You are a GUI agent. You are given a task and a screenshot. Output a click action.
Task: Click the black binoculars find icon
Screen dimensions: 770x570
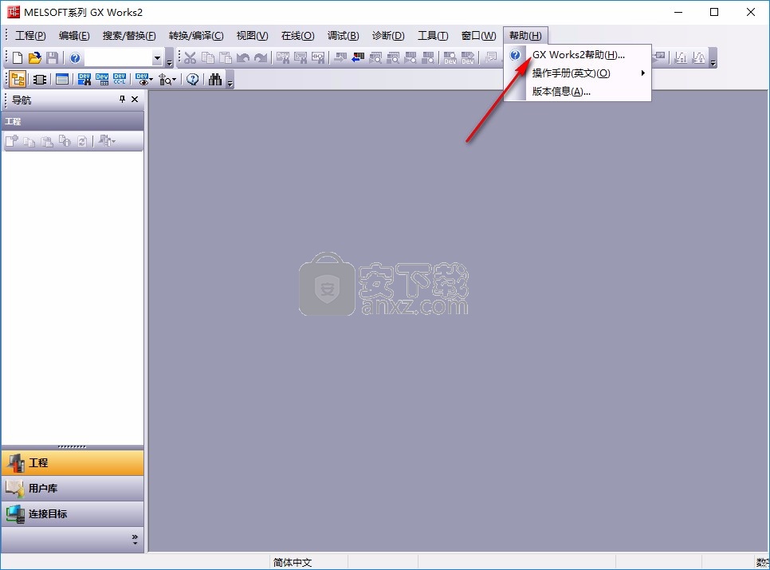click(215, 80)
